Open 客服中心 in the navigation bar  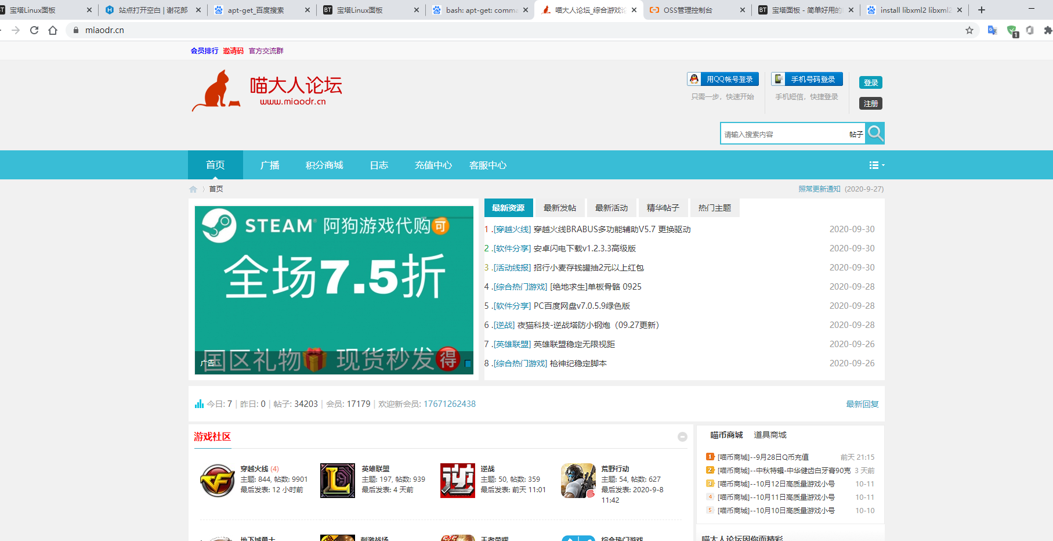[x=488, y=165]
